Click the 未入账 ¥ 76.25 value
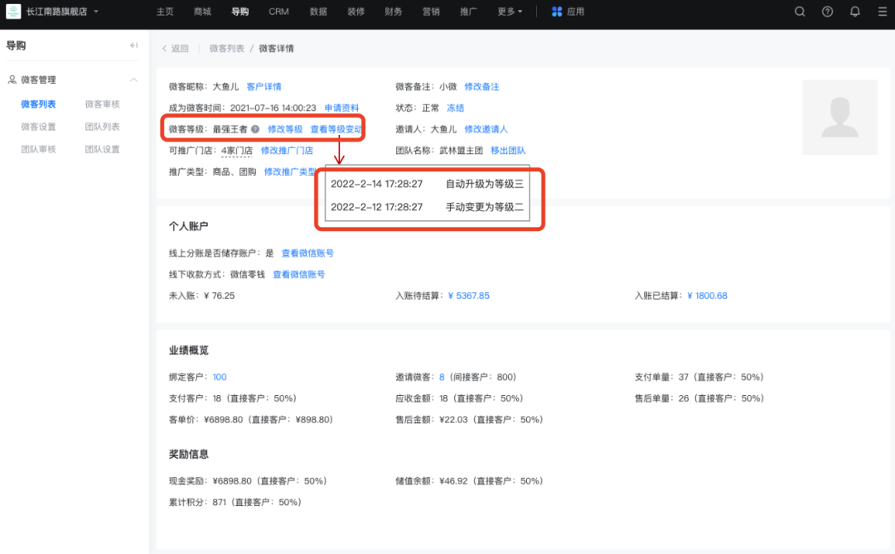Image resolution: width=895 pixels, height=554 pixels. (x=219, y=296)
